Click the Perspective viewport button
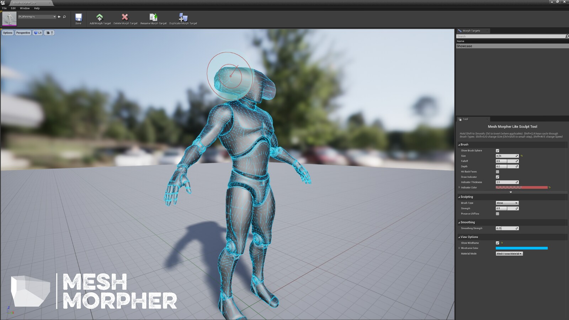 pos(23,32)
